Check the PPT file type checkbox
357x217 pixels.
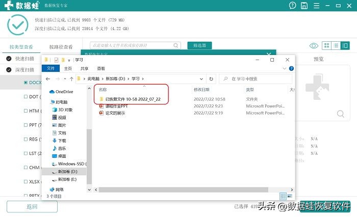(x=25, y=125)
